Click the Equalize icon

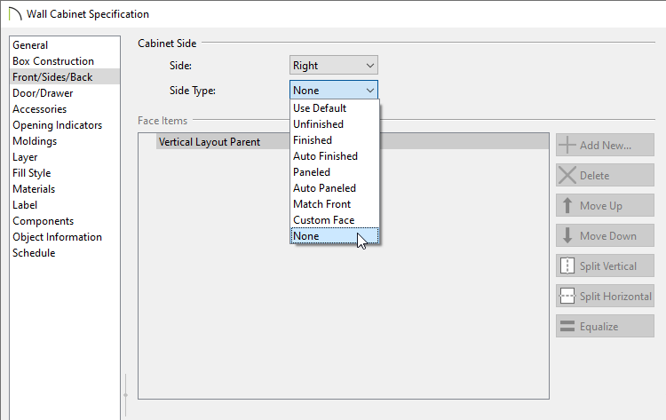[x=567, y=326]
